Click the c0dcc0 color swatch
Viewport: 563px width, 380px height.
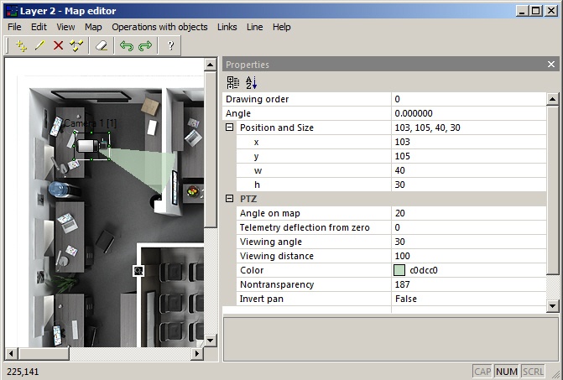[x=399, y=270]
